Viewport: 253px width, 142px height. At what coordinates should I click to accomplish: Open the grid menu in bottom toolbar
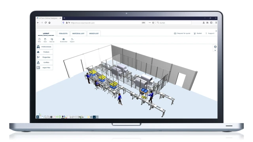tap(38, 117)
